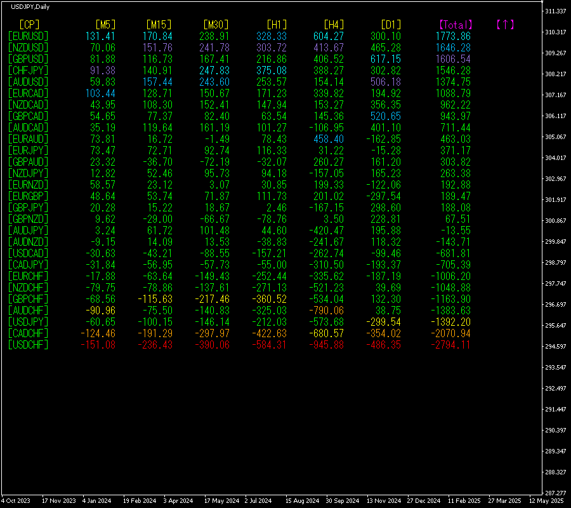
Task: Click EURUSD H4 value 604.27
Action: (329, 36)
